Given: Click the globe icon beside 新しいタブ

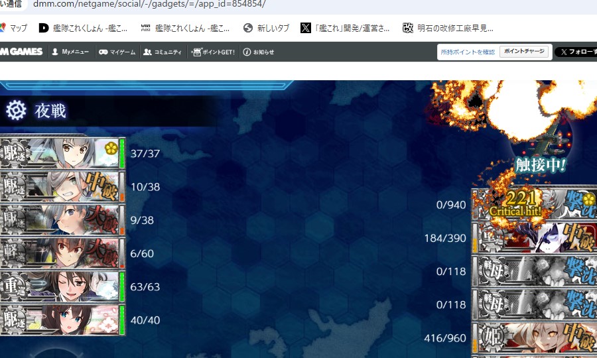Looking at the screenshot, I should point(248,28).
